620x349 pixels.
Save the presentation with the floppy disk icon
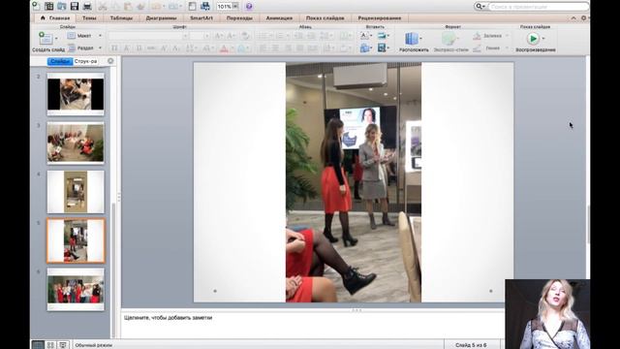75,6
